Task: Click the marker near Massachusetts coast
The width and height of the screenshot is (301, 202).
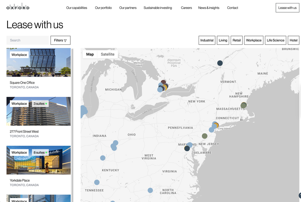Action: [x=243, y=106]
